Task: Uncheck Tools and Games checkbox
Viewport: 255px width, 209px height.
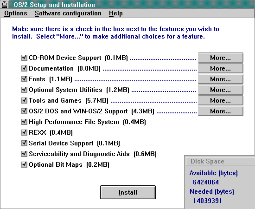Action: (24, 100)
